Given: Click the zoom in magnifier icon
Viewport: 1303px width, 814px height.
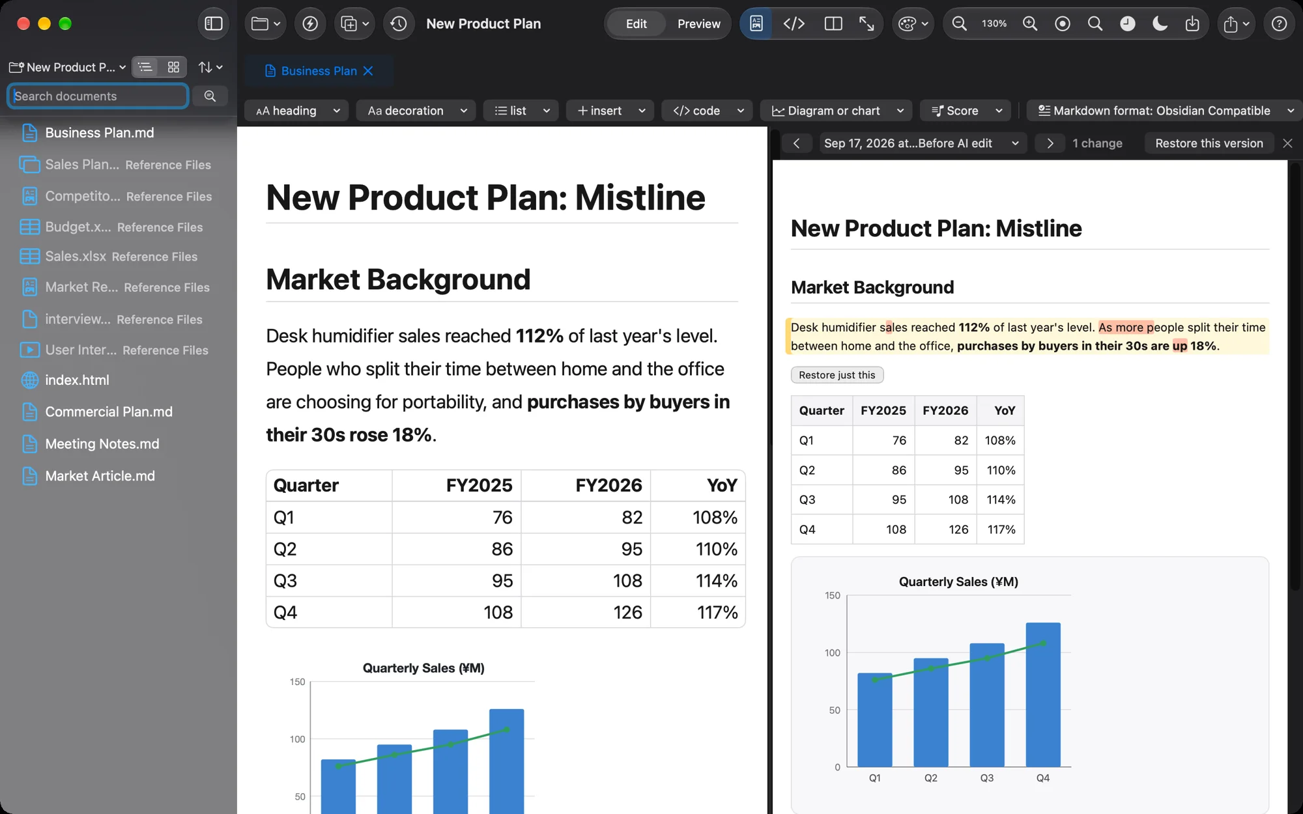Looking at the screenshot, I should pyautogui.click(x=1030, y=24).
